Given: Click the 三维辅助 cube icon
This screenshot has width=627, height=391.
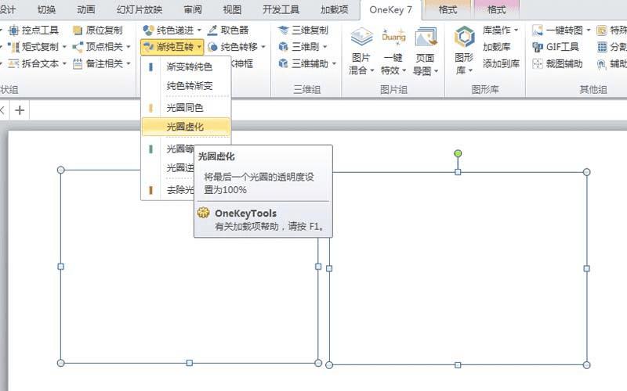Looking at the screenshot, I should tap(284, 64).
